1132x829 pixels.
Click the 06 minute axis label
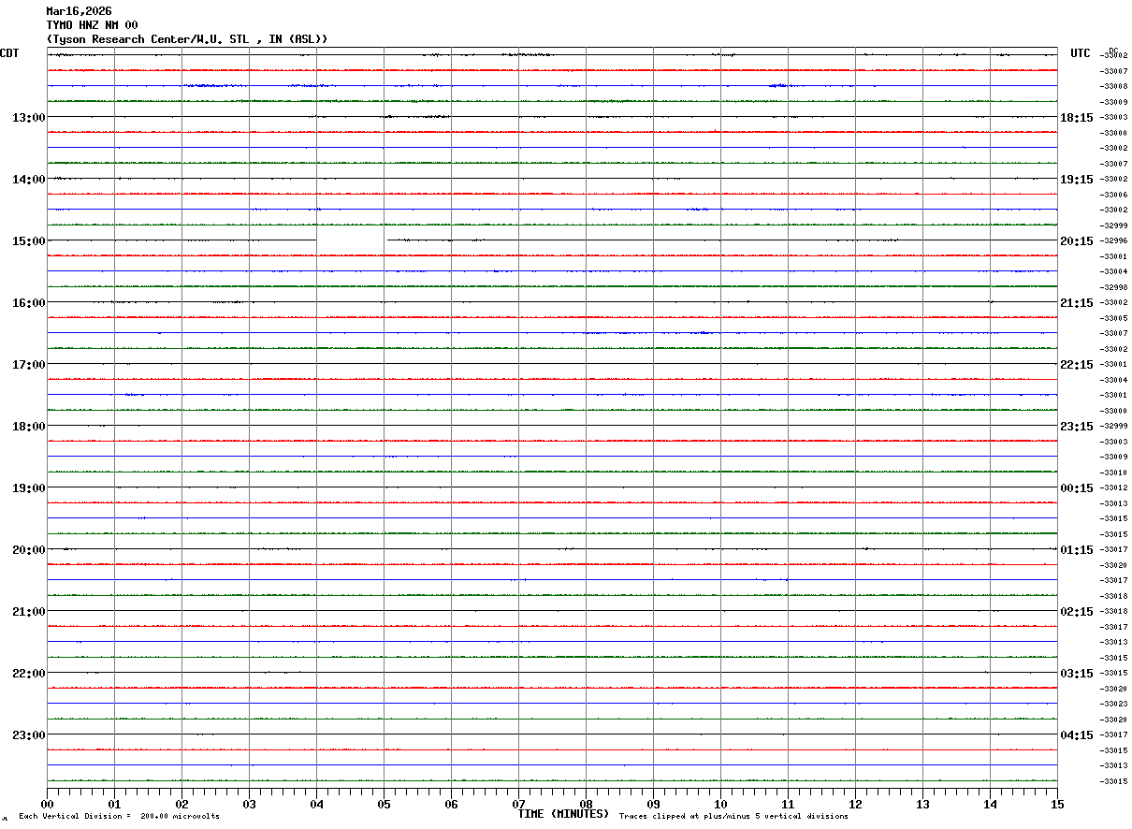451,805
